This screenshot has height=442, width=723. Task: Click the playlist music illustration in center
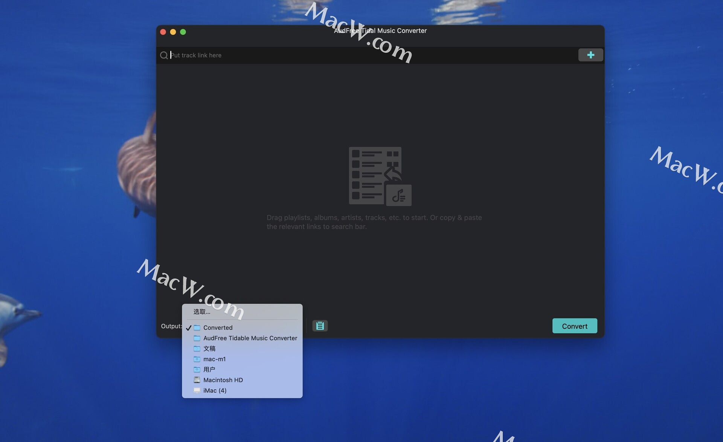tap(380, 176)
